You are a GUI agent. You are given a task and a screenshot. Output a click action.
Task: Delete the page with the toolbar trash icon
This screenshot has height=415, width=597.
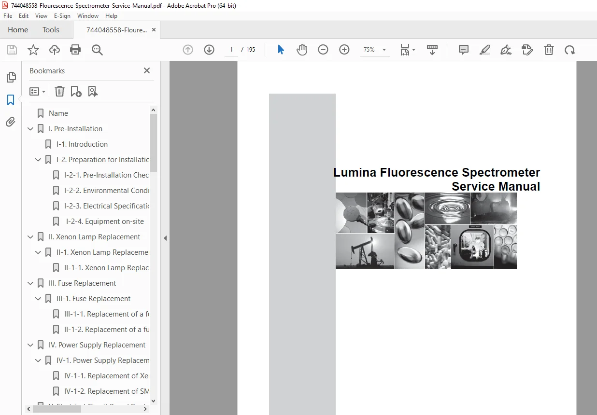549,50
